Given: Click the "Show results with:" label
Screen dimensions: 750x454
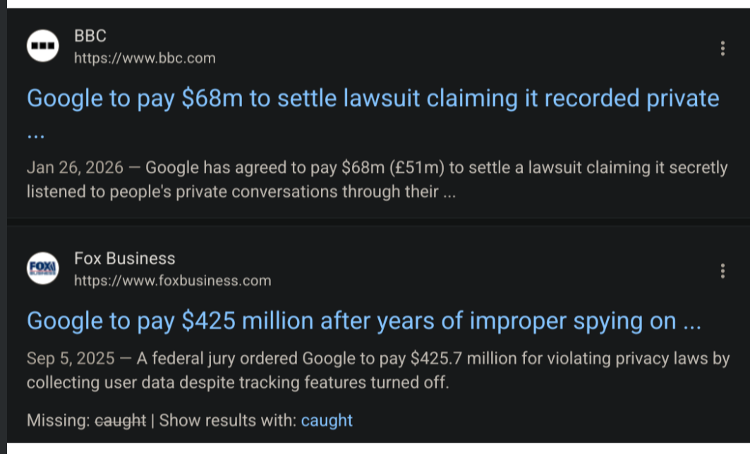Looking at the screenshot, I should 228,421.
